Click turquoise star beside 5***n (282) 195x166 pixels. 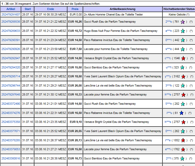[x=183, y=104]
